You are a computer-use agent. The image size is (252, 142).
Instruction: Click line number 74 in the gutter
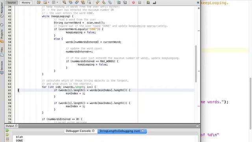point(9,119)
